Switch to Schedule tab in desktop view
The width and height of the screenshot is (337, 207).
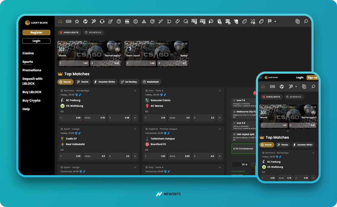(93, 33)
